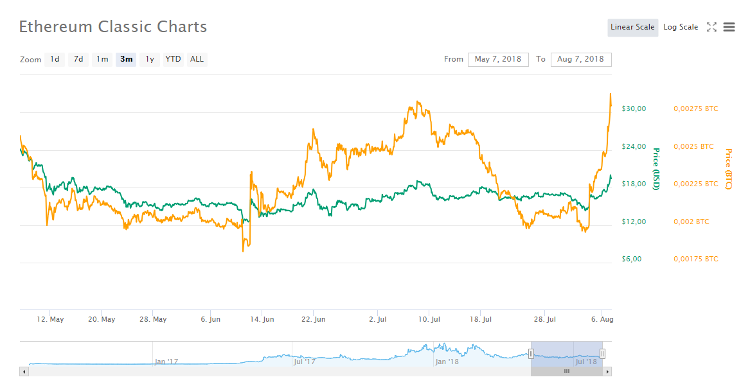Image resolution: width=750 pixels, height=384 pixels.
Task: Set zoom to 1d
Action: 55,59
